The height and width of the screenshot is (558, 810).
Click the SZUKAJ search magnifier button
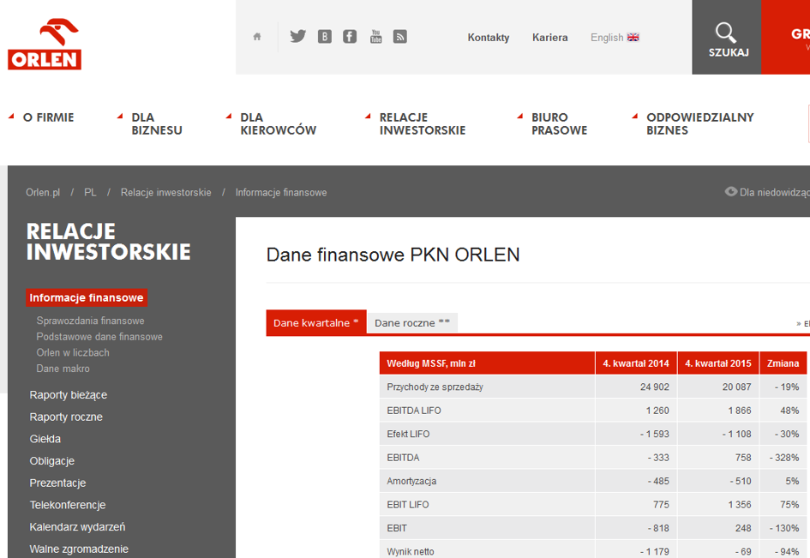coord(726,37)
